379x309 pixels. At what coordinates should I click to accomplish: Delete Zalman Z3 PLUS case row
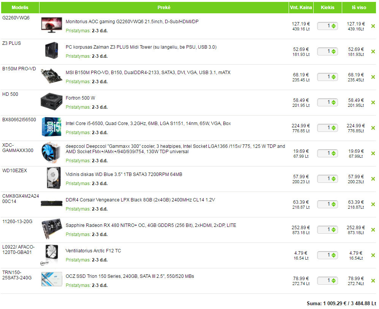(373, 52)
